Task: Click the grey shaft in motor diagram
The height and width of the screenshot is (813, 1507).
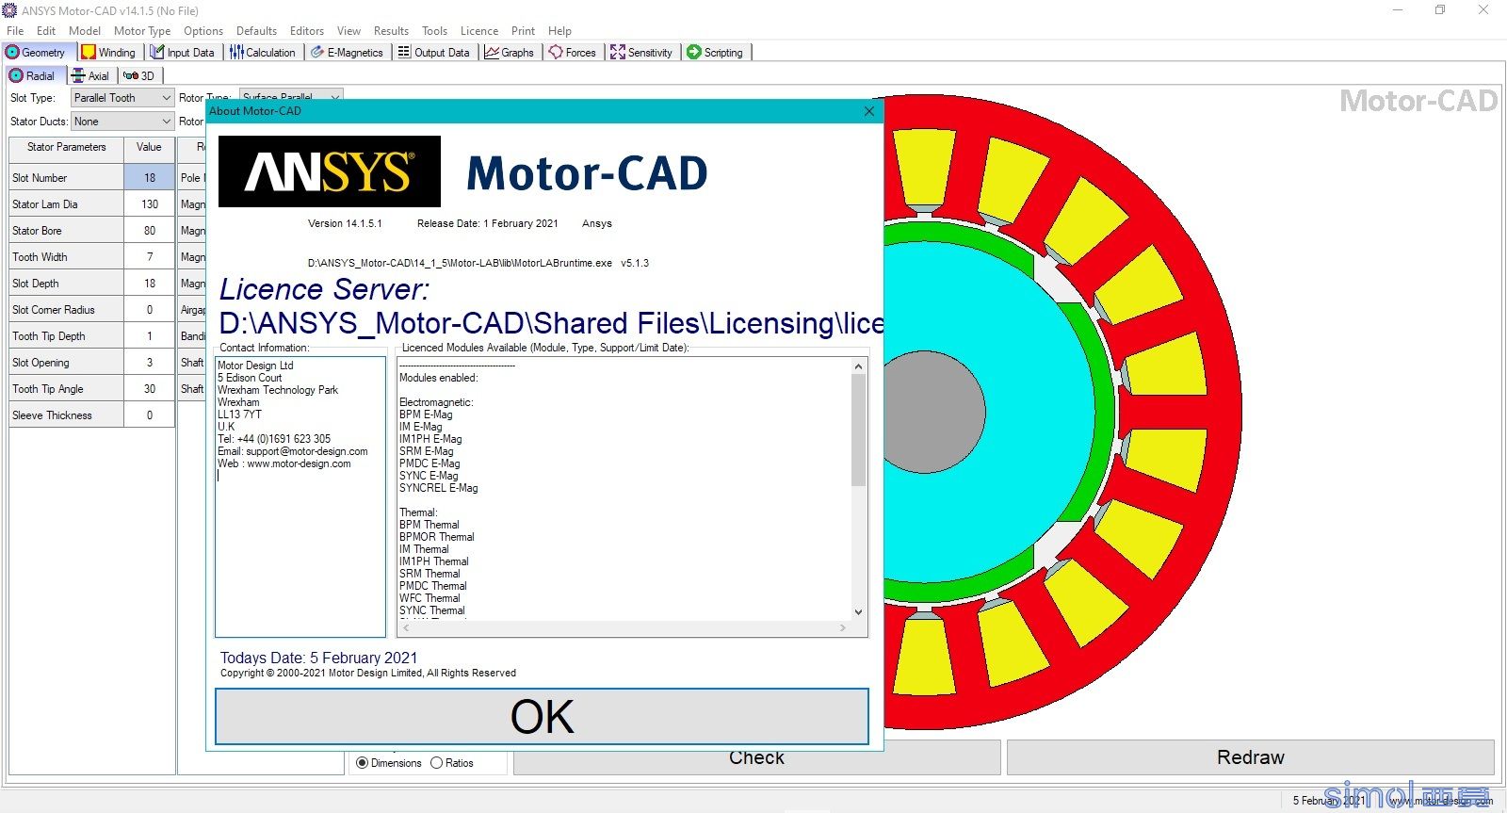Action: click(x=932, y=411)
